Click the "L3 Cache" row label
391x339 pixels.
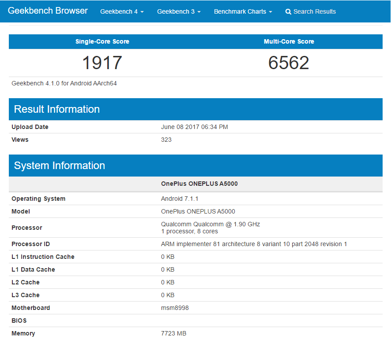(x=26, y=295)
